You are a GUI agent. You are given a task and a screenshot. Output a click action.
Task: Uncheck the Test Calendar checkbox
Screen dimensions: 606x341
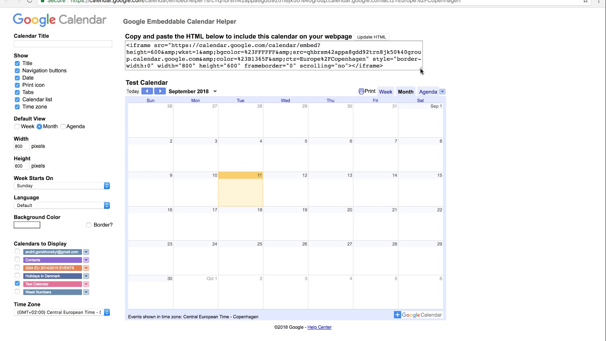click(17, 284)
